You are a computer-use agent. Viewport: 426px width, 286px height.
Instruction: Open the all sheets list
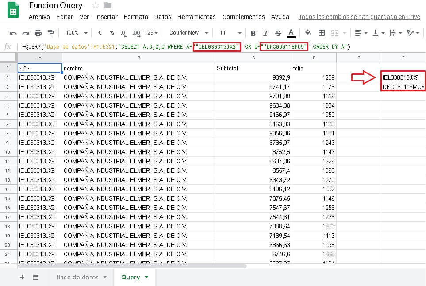[x=35, y=277]
